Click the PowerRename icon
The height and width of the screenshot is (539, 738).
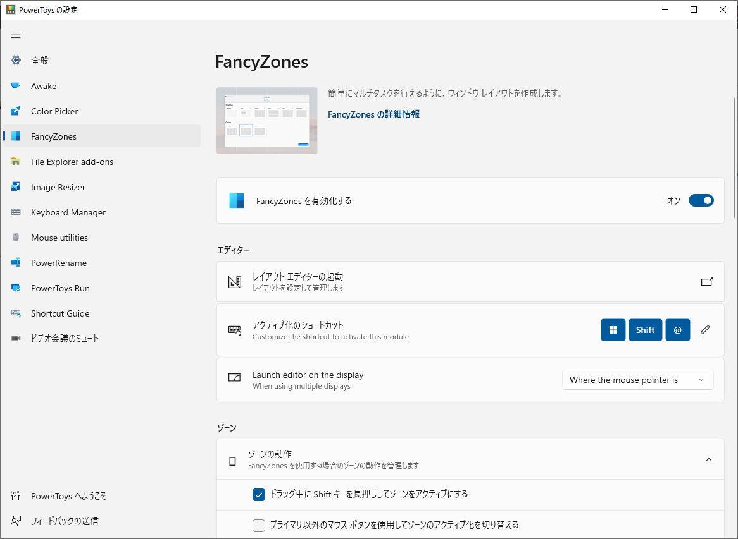(x=16, y=263)
